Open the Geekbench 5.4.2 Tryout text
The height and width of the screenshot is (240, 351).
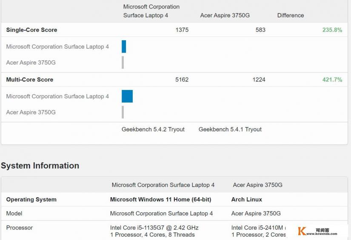[x=153, y=129]
